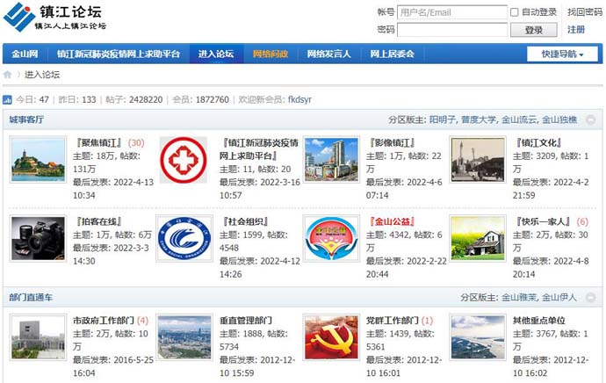Viewport: 606px width, 383px height.
Task: Open the 网上居委会 navigation tab
Action: 392,54
